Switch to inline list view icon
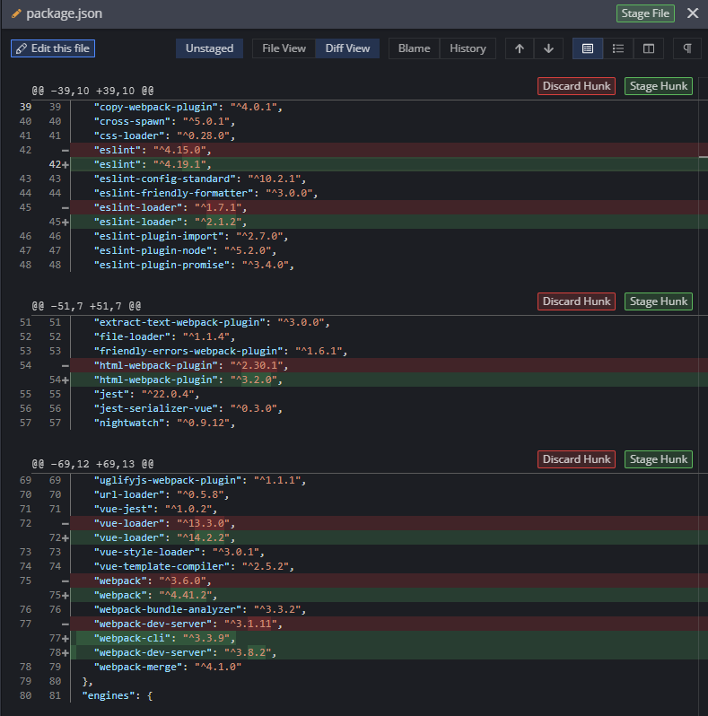The height and width of the screenshot is (716, 708). coord(618,48)
